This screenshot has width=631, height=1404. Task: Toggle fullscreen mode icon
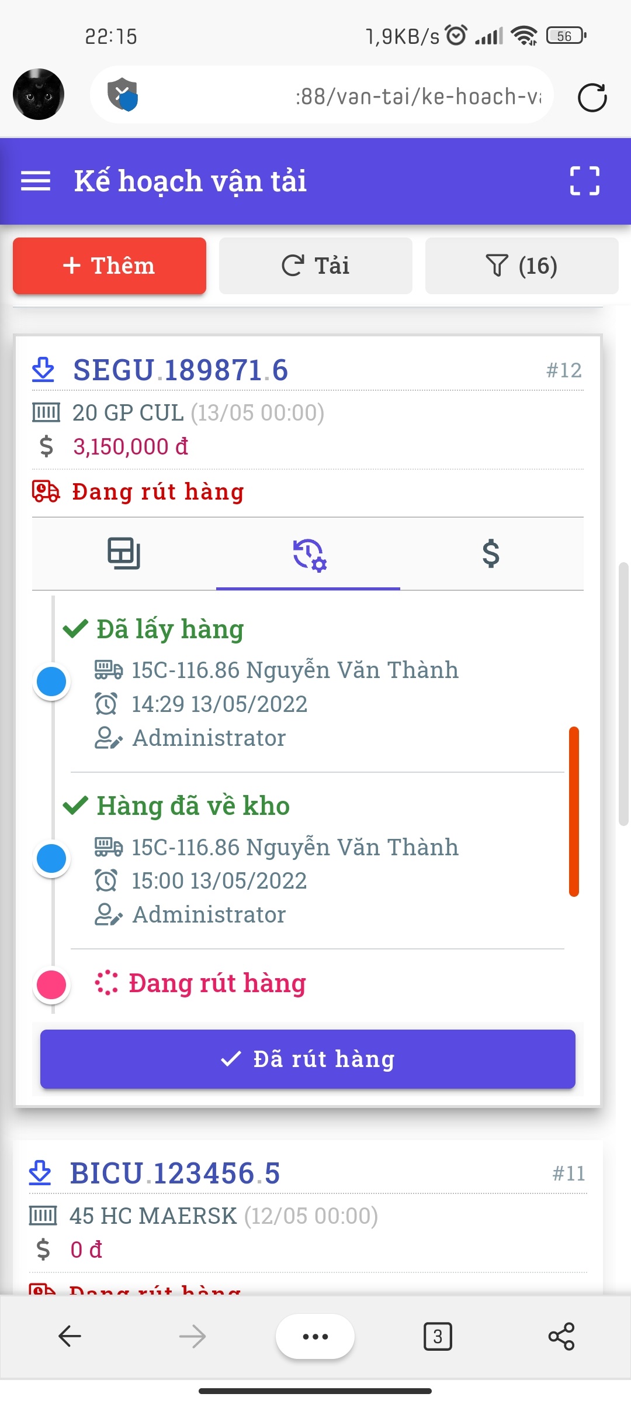[584, 181]
